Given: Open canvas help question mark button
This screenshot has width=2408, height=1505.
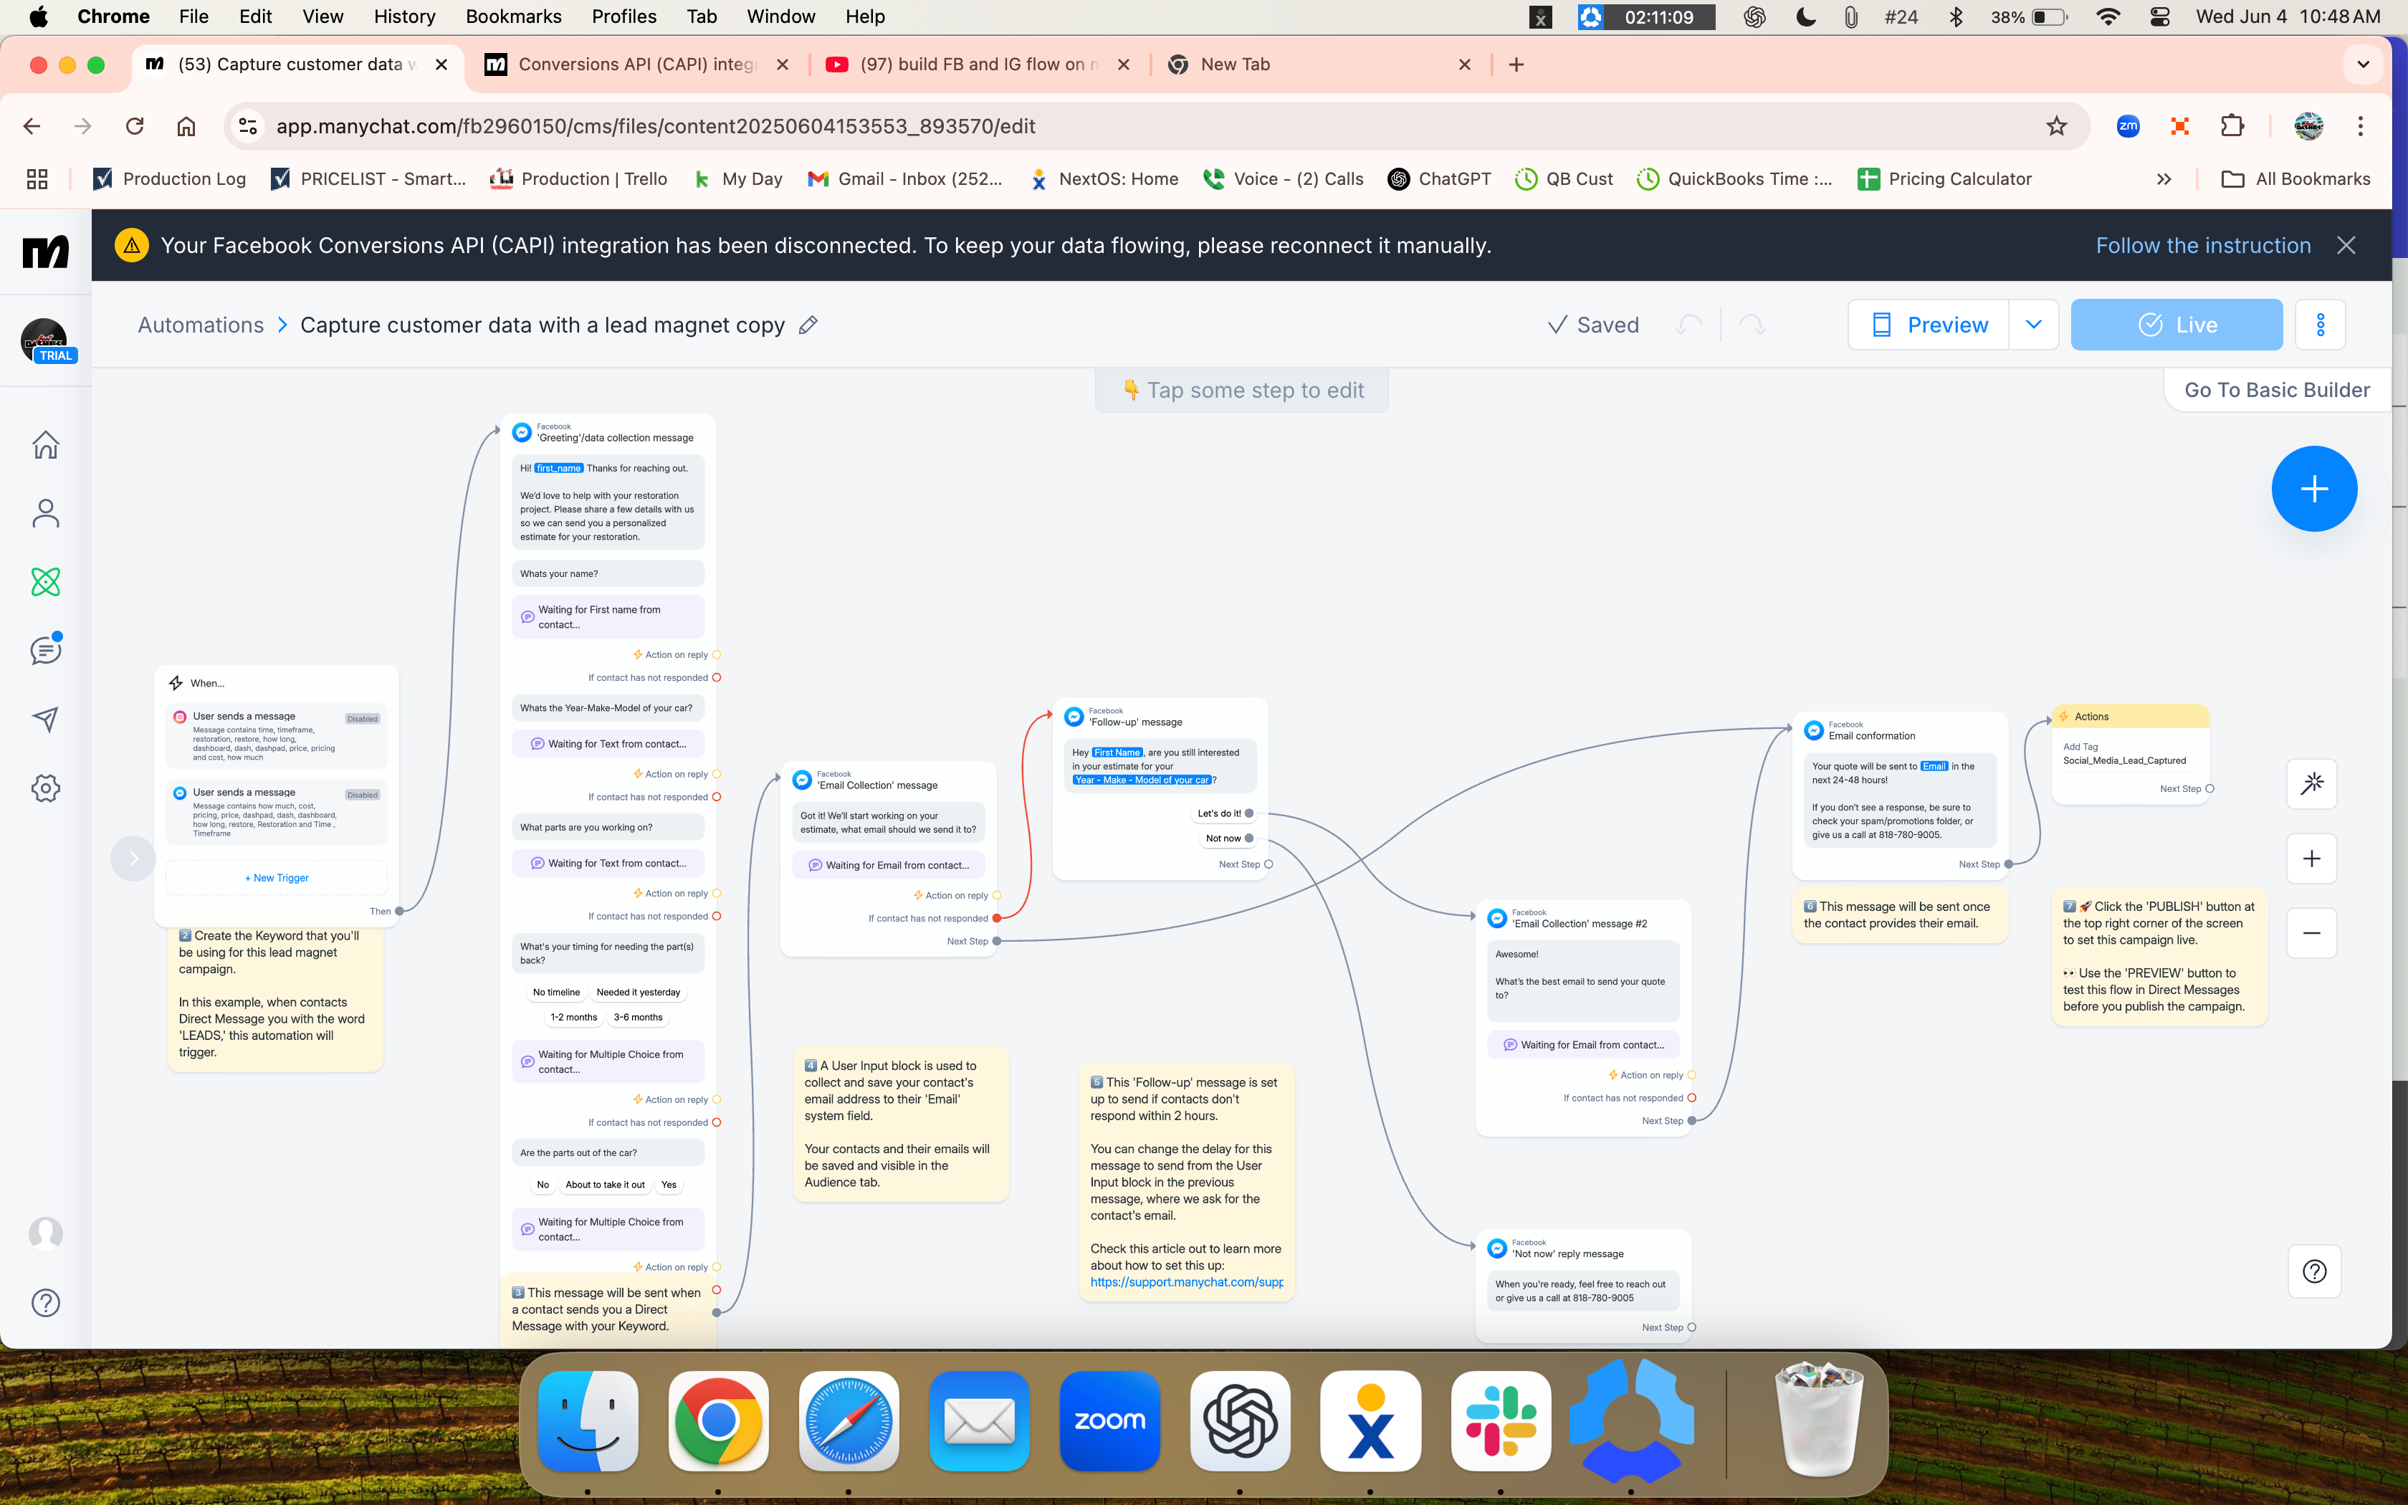Looking at the screenshot, I should coord(2314,1271).
